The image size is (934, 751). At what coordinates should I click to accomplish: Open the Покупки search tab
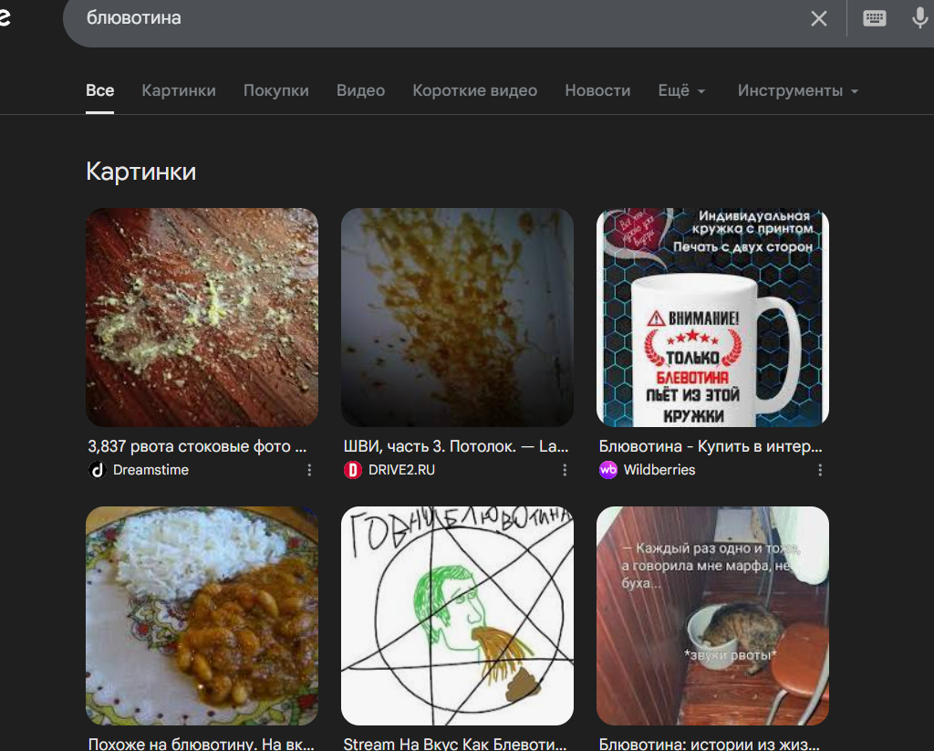(x=275, y=91)
